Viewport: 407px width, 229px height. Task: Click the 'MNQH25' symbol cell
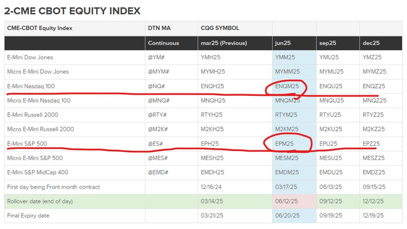point(213,101)
